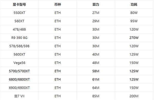The width and height of the screenshot is (154, 100).
Task: Click the 478/488 model cell
Action: tap(19, 29)
